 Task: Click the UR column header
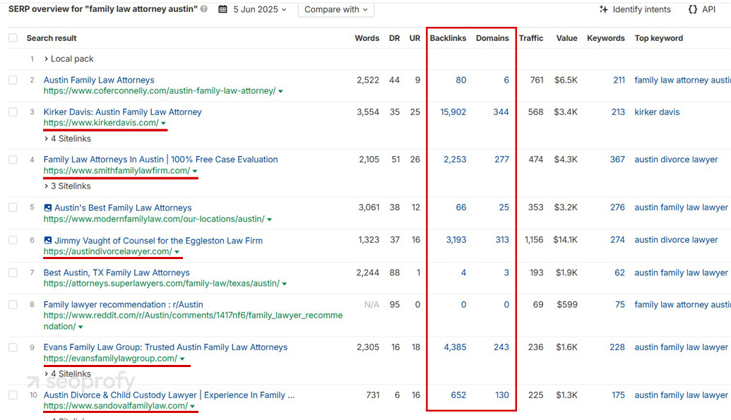(x=415, y=38)
